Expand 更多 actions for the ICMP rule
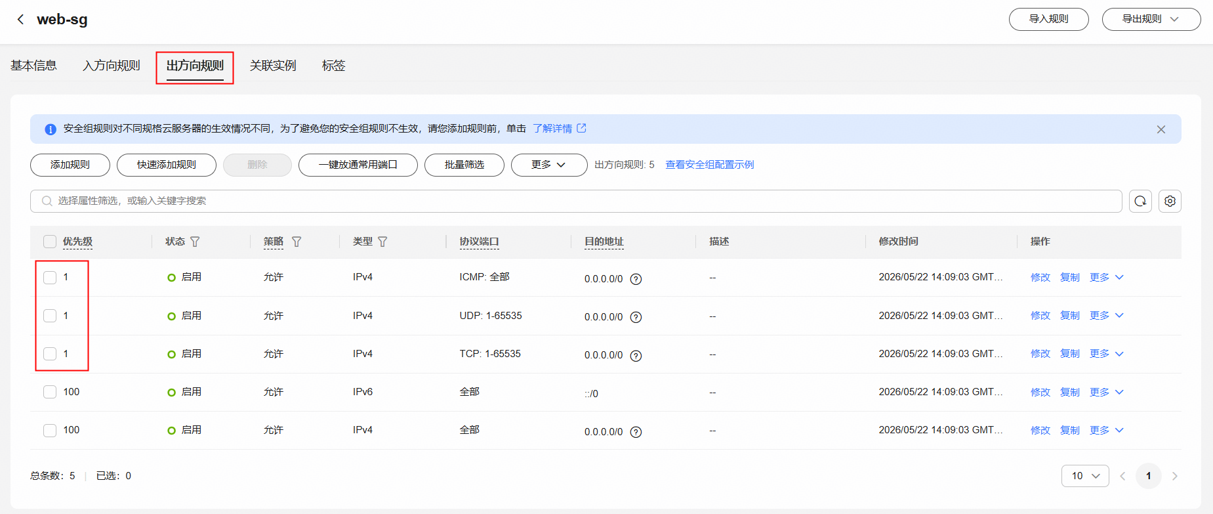 tap(1107, 278)
